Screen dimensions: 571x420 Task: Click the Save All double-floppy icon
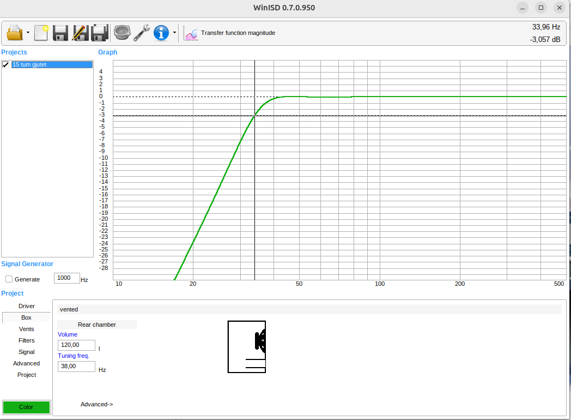100,33
